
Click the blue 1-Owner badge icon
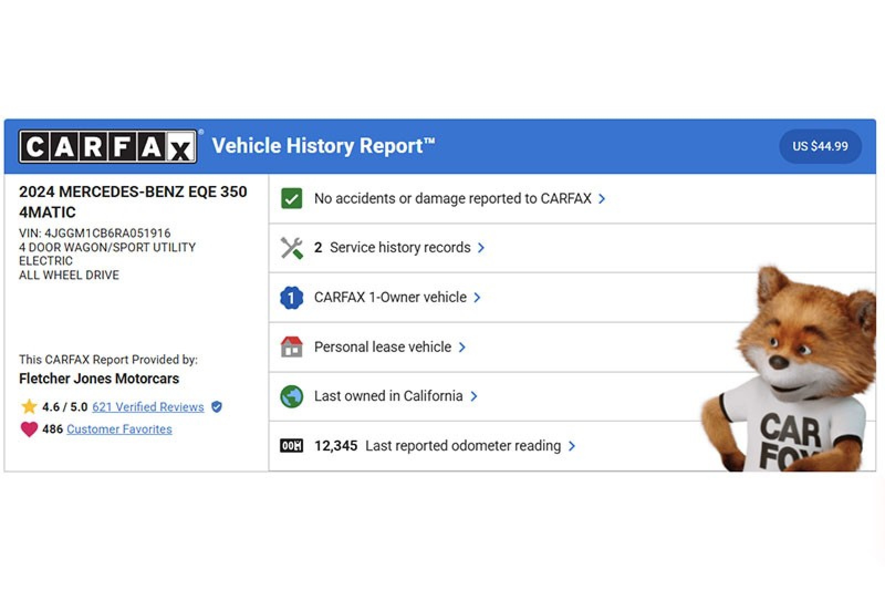291,297
